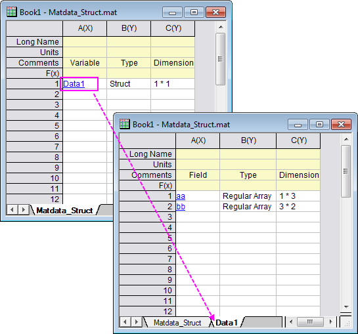The width and height of the screenshot is (358, 334).
Task: Minimize the front Book1 window
Action: coord(298,125)
